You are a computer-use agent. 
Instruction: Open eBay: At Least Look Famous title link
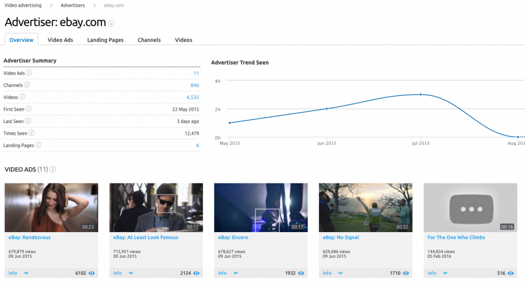click(x=146, y=237)
